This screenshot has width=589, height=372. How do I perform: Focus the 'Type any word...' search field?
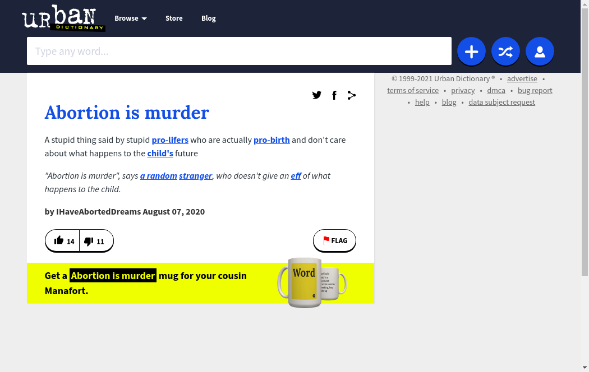(x=239, y=52)
